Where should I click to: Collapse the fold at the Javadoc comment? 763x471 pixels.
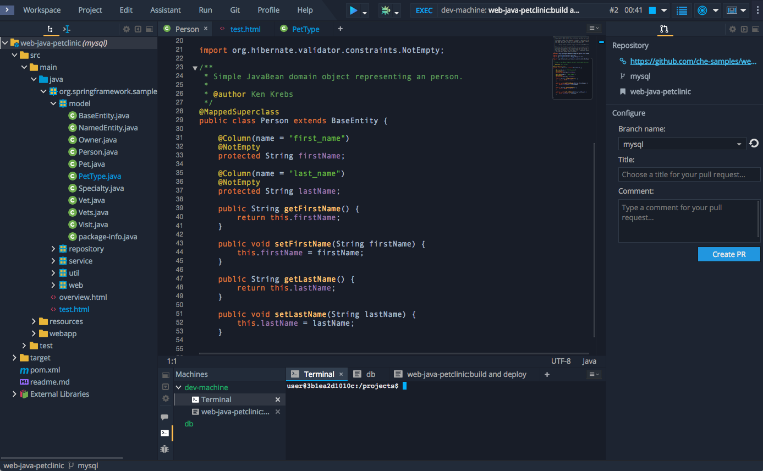195,68
